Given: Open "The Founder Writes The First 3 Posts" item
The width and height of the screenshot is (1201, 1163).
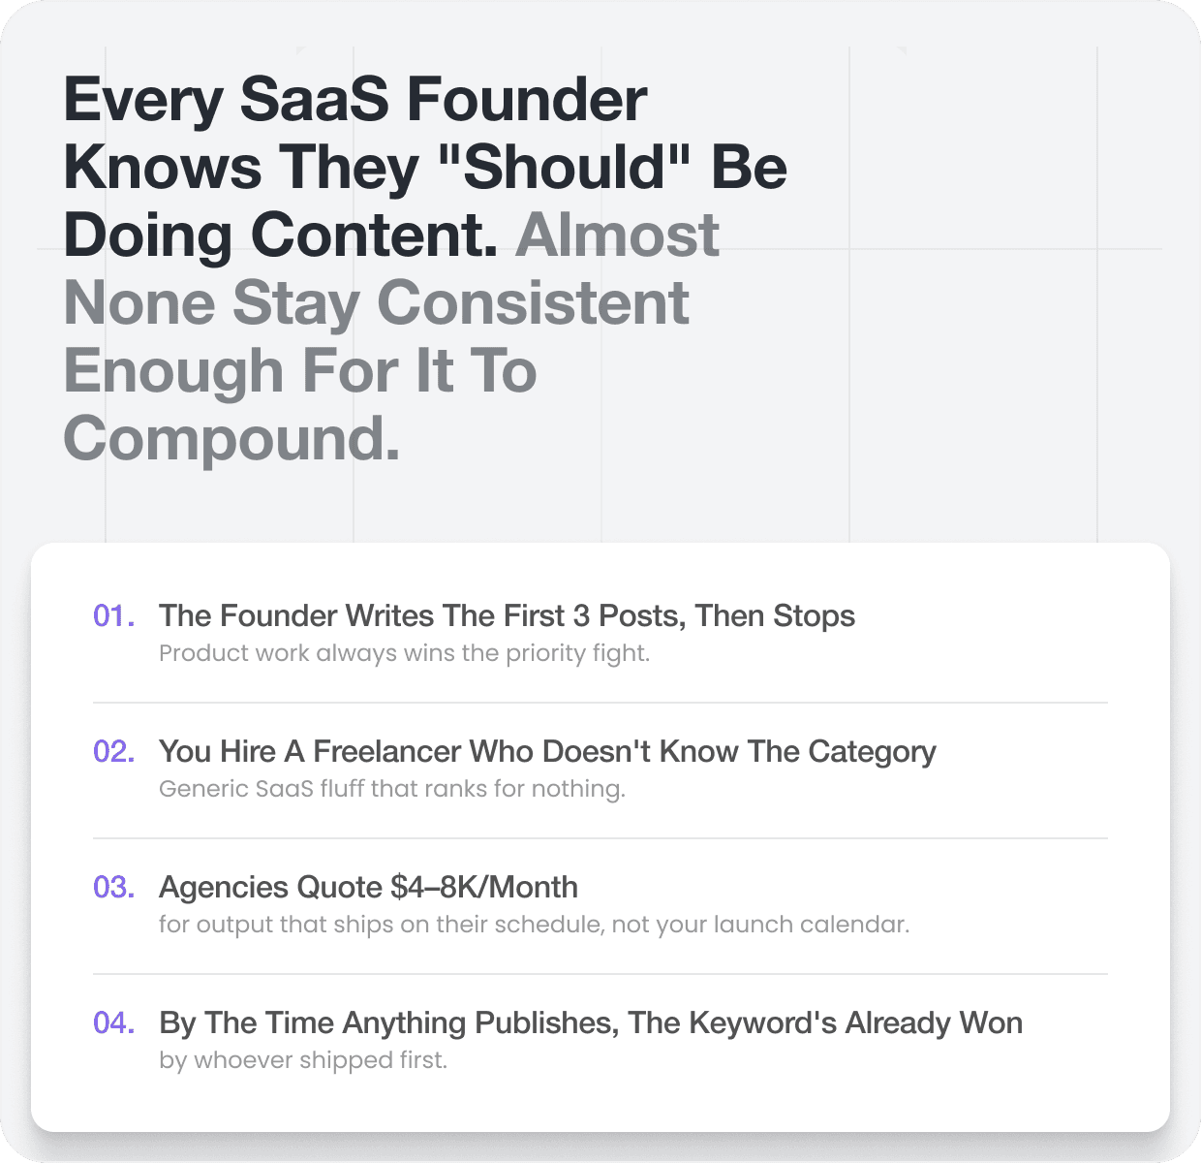Looking at the screenshot, I should (507, 616).
